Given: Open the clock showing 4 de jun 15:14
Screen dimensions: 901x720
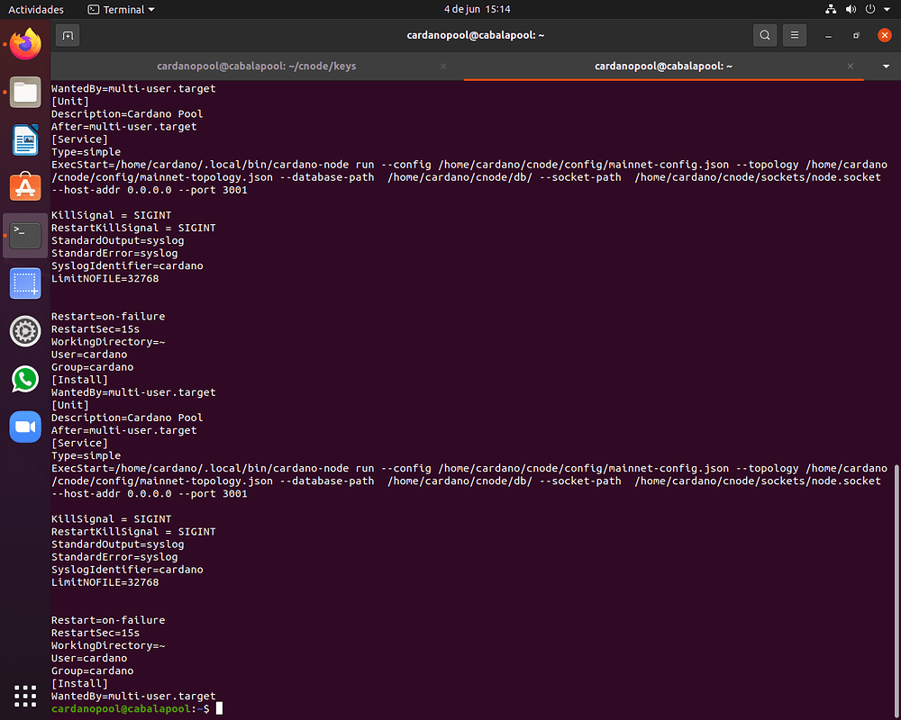Looking at the screenshot, I should (477, 9).
